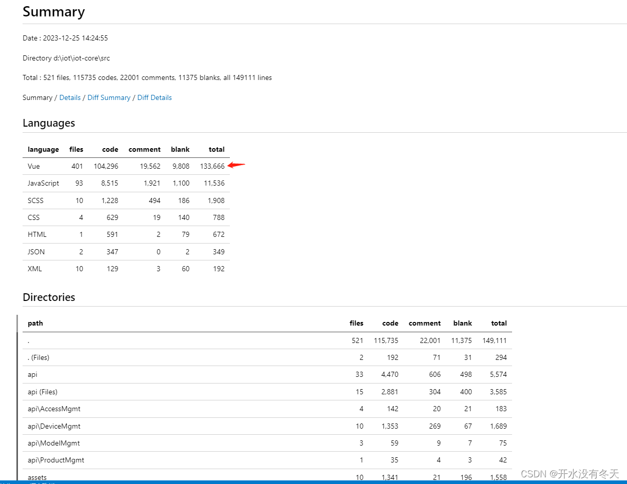Image resolution: width=627 pixels, height=484 pixels.
Task: Click the CSS total 788
Action: [x=219, y=217]
